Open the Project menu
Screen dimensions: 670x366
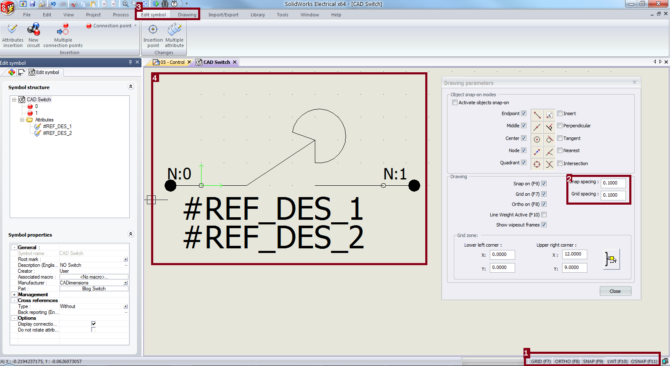93,15
